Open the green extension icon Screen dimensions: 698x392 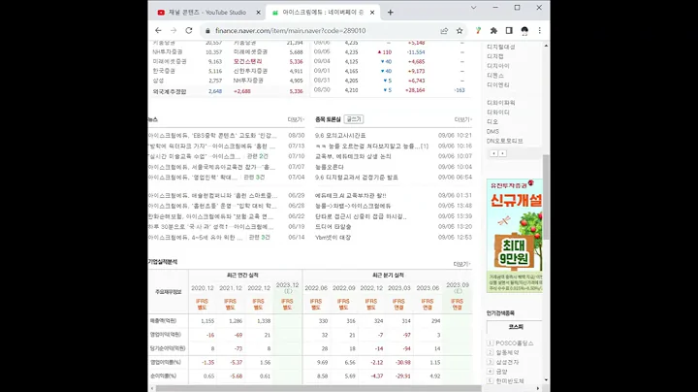tap(478, 31)
